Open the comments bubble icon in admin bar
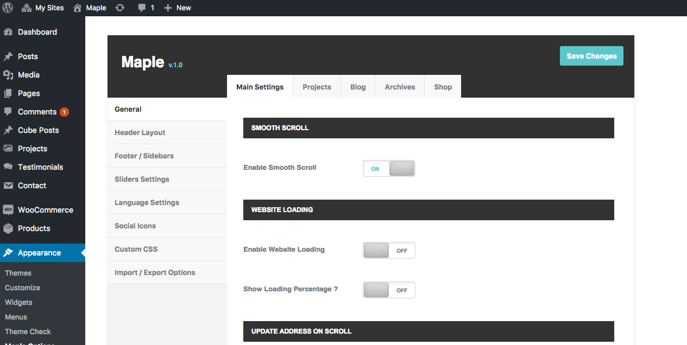 (142, 8)
